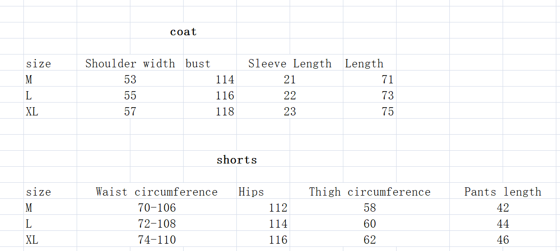Screen dimensions: 560x251
Task: Click waist range cell '70-106'
Action: point(157,208)
